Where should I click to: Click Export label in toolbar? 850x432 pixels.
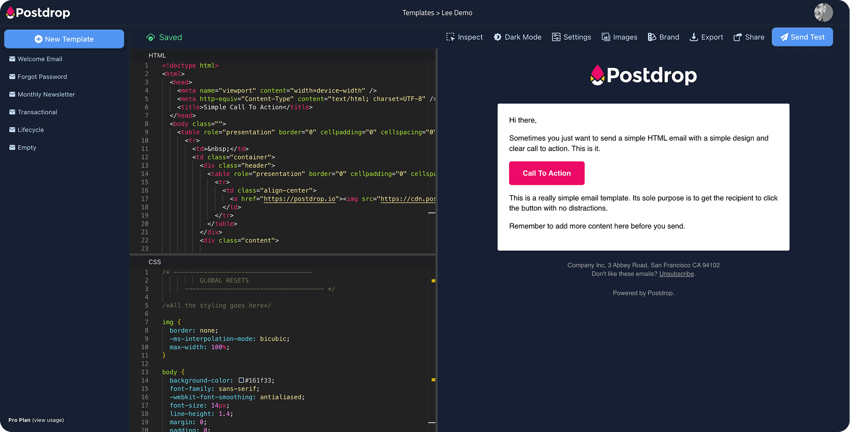[x=712, y=37]
